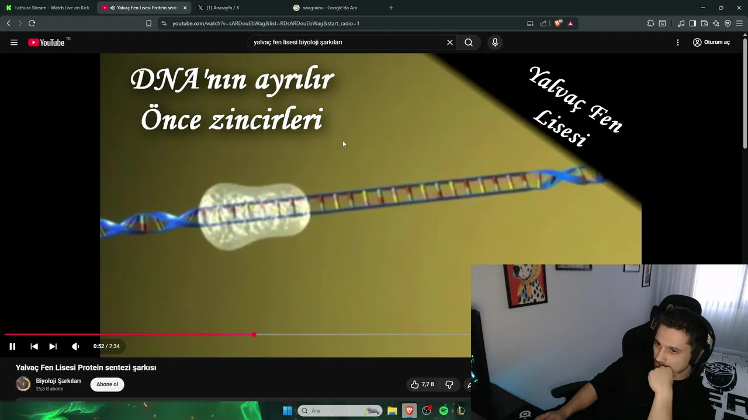Click the taskbar Ara search box
Screen dimensions: 748x420
click(340, 411)
